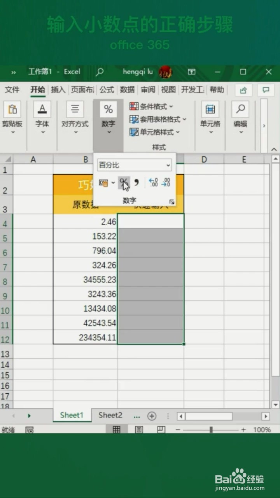This screenshot has height=498, width=280.
Task: Switch to the 公式 tab
Action: click(x=107, y=90)
